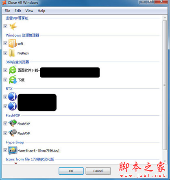
Task: Click the Cancel button
Action: point(98,171)
